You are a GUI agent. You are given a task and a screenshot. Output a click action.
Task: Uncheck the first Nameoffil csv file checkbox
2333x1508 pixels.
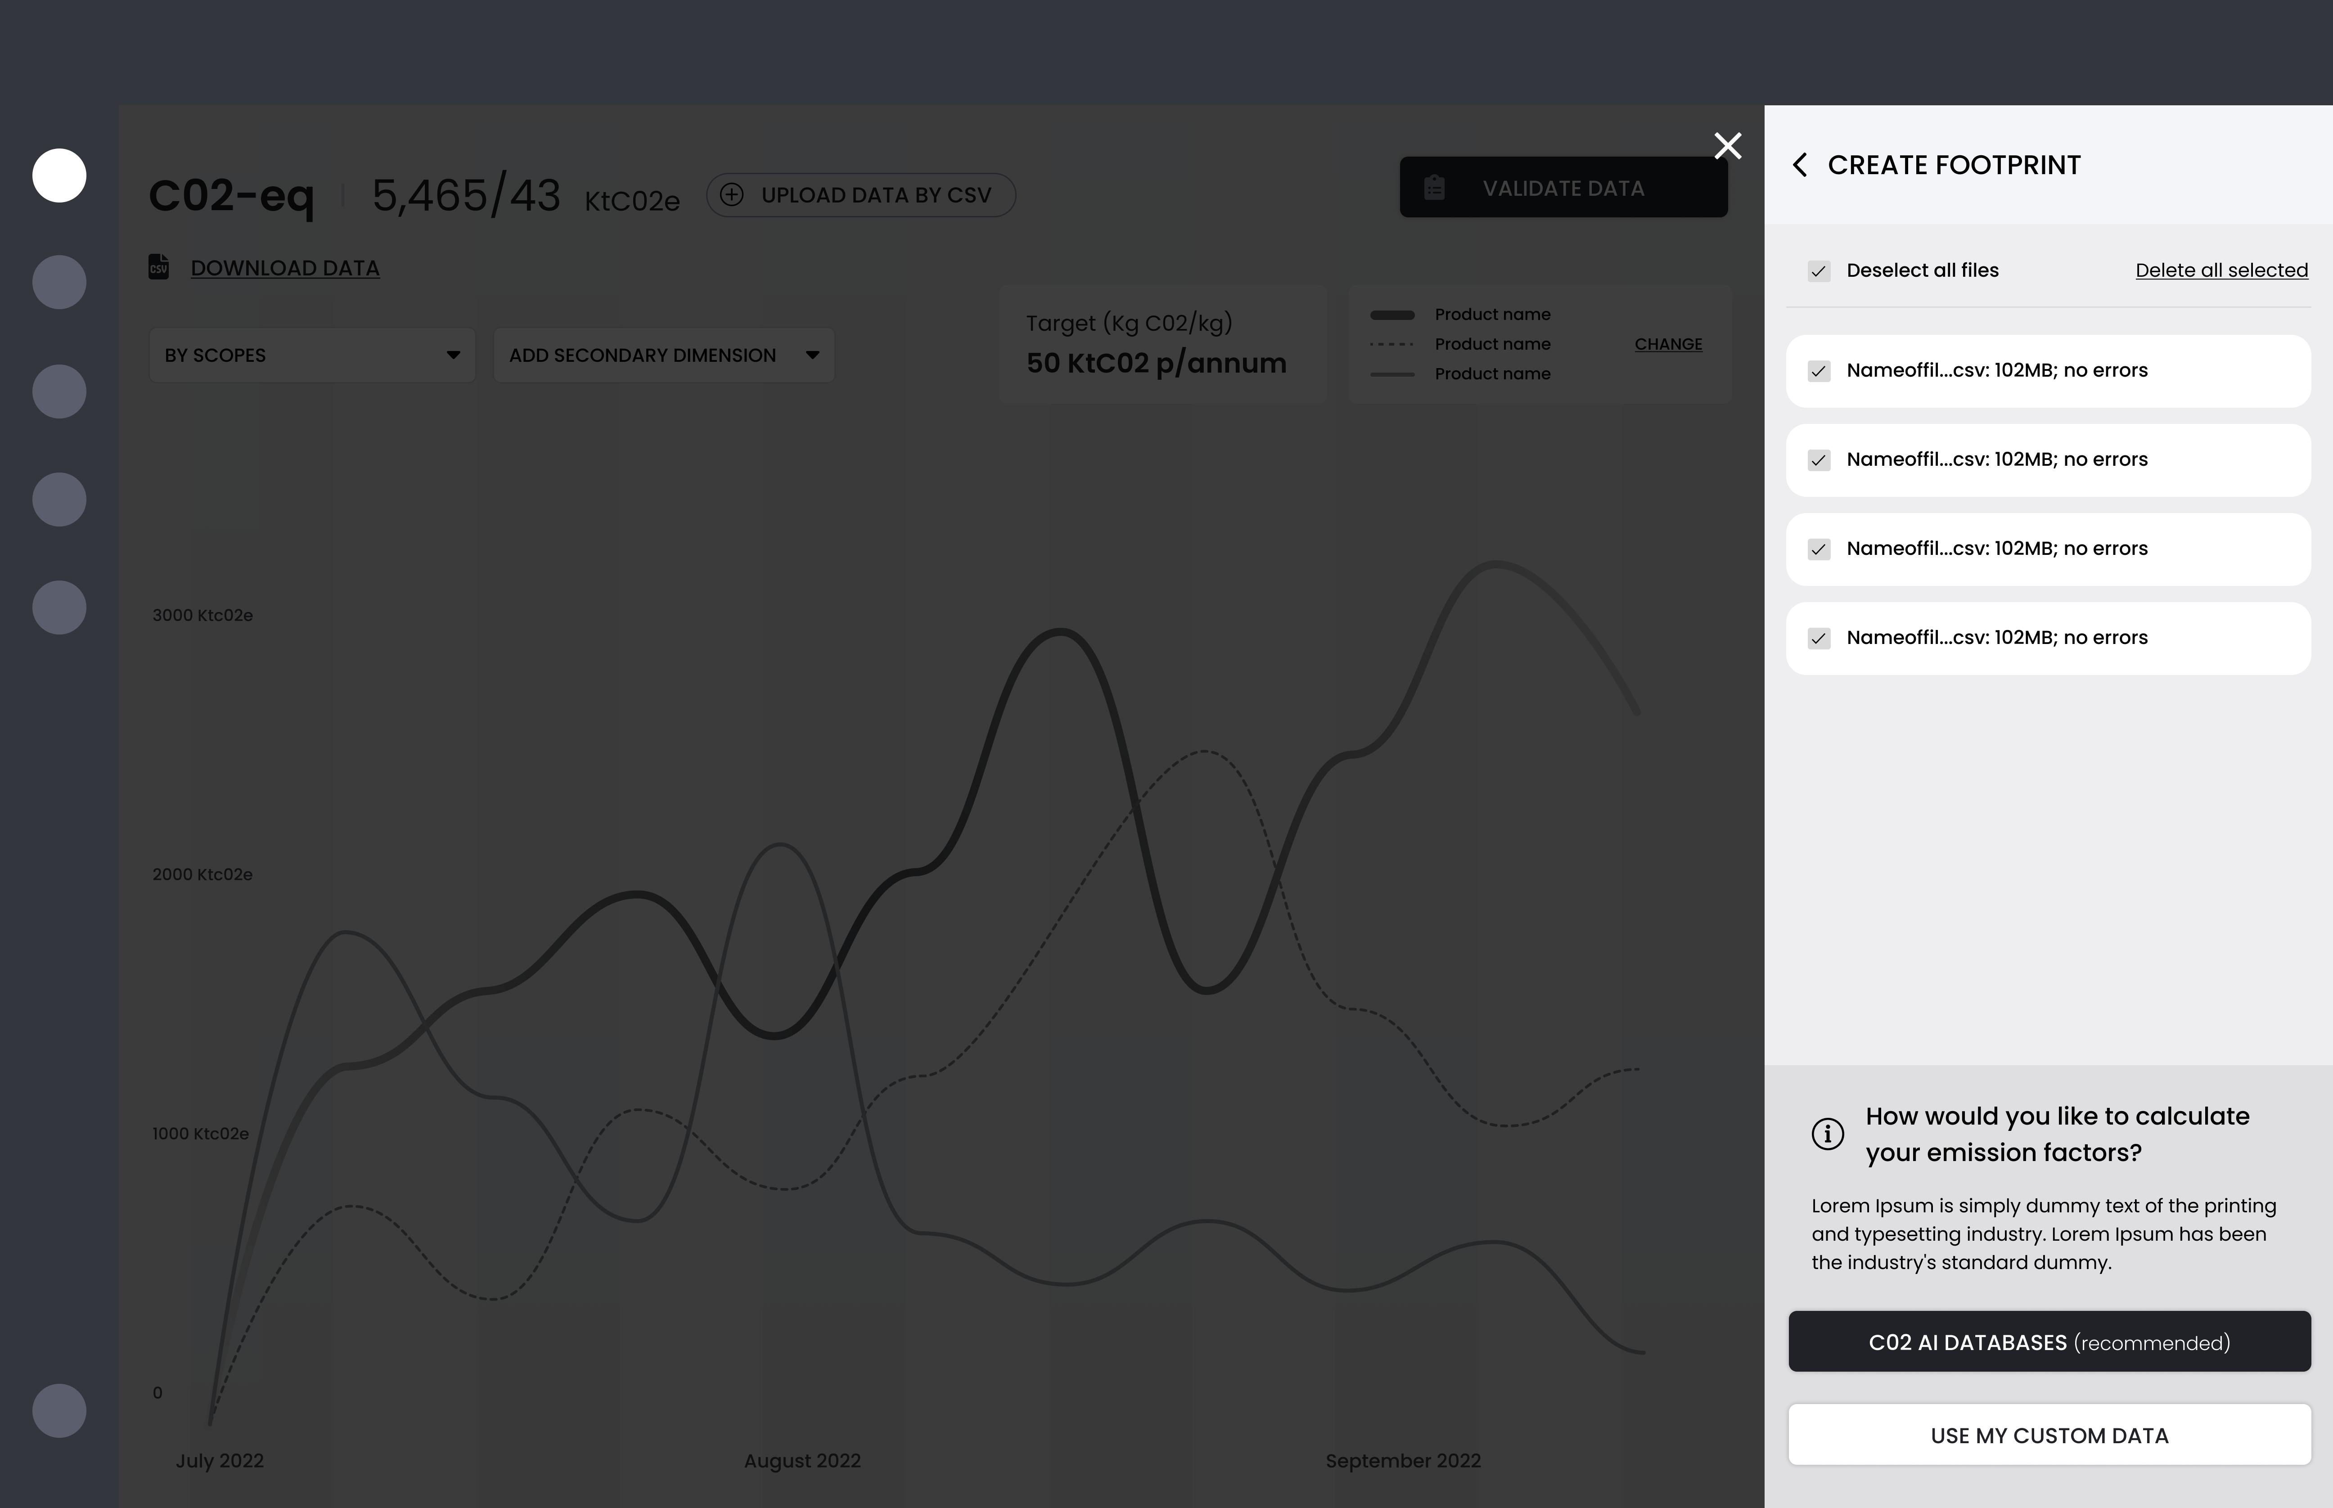(x=1819, y=371)
